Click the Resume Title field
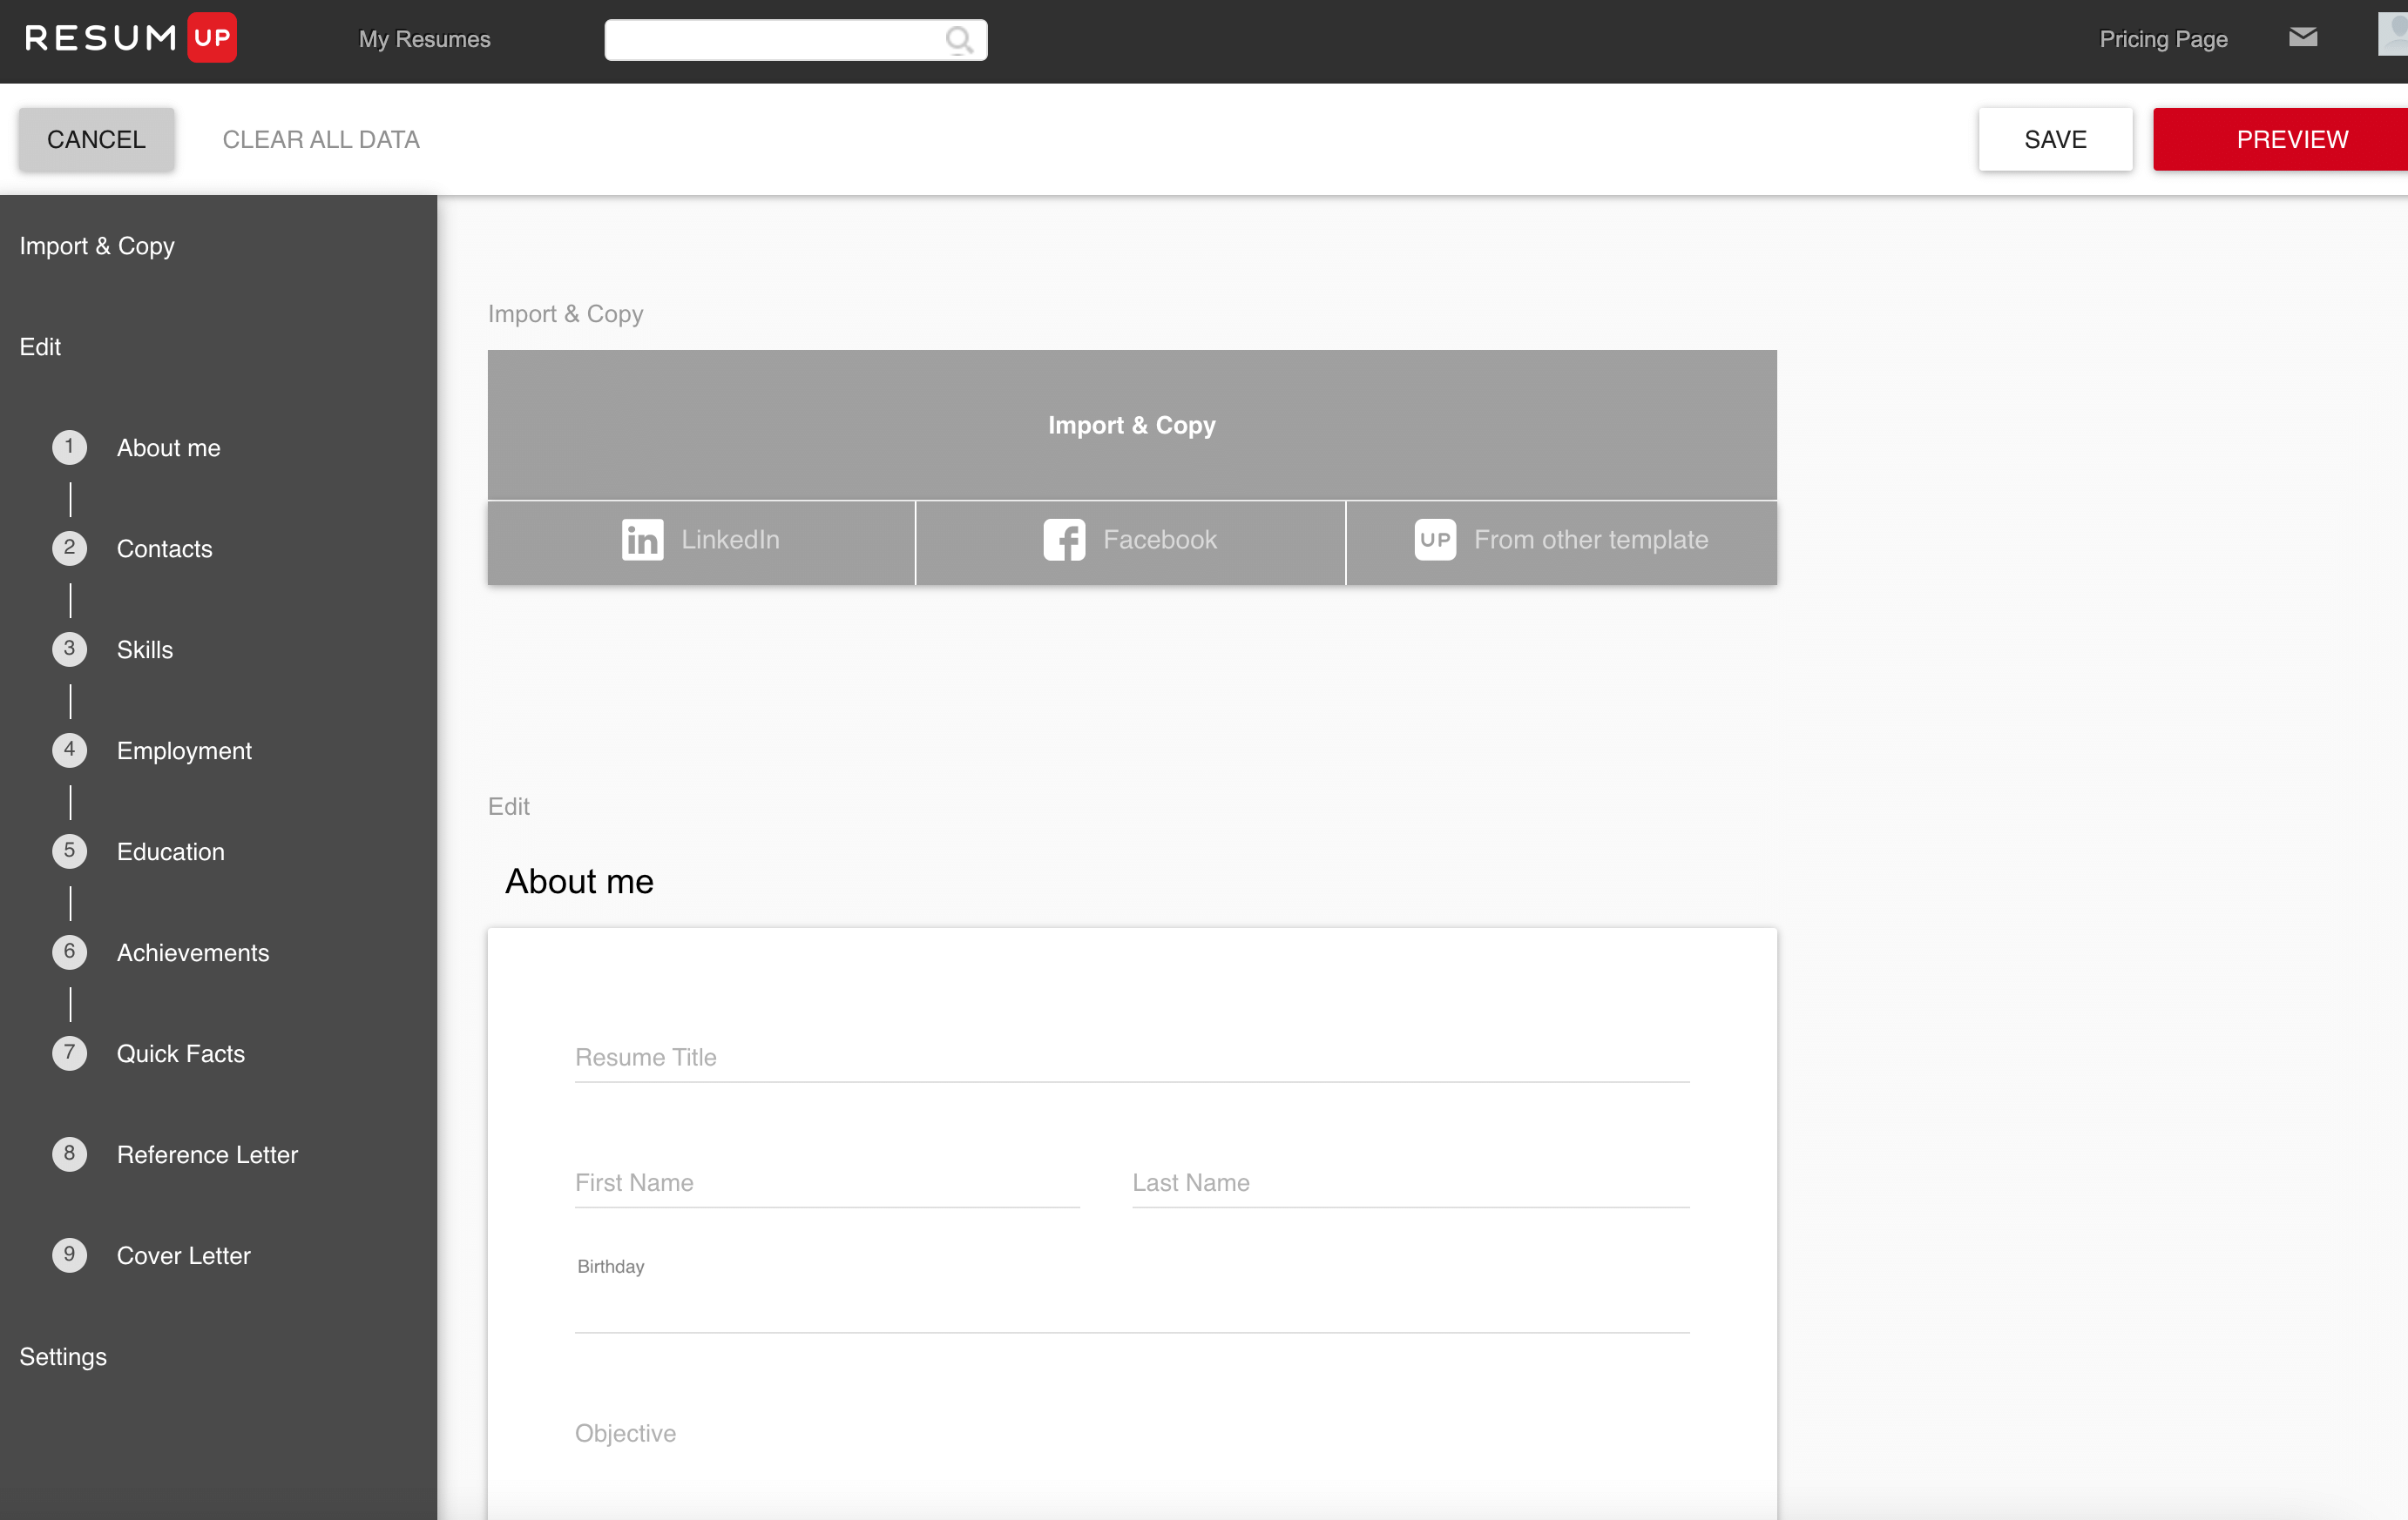 click(x=1132, y=1058)
